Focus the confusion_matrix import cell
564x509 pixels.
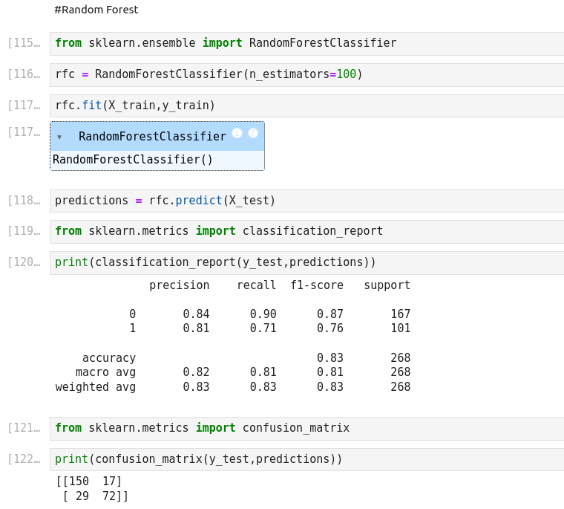click(297, 428)
